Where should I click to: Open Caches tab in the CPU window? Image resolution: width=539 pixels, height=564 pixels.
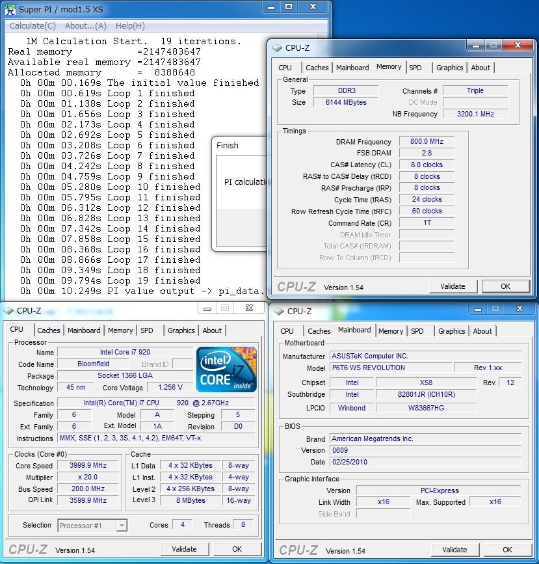(x=49, y=330)
